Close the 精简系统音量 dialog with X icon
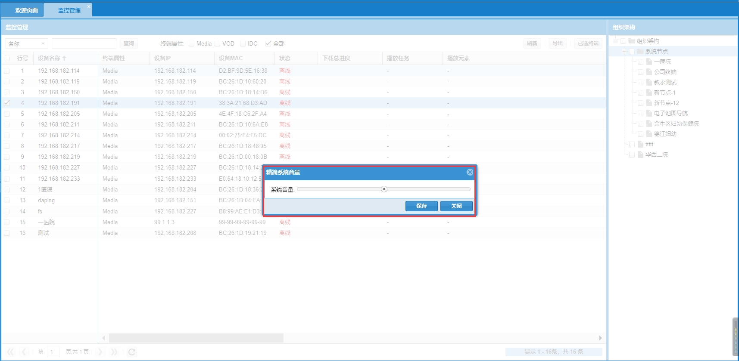The height and width of the screenshot is (361, 739). [x=470, y=172]
